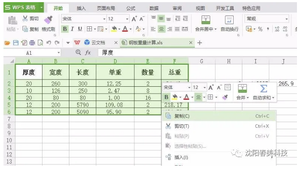This screenshot has width=300, height=170.
Task: Toggle Bold in the mini toolbar
Action: [166, 97]
